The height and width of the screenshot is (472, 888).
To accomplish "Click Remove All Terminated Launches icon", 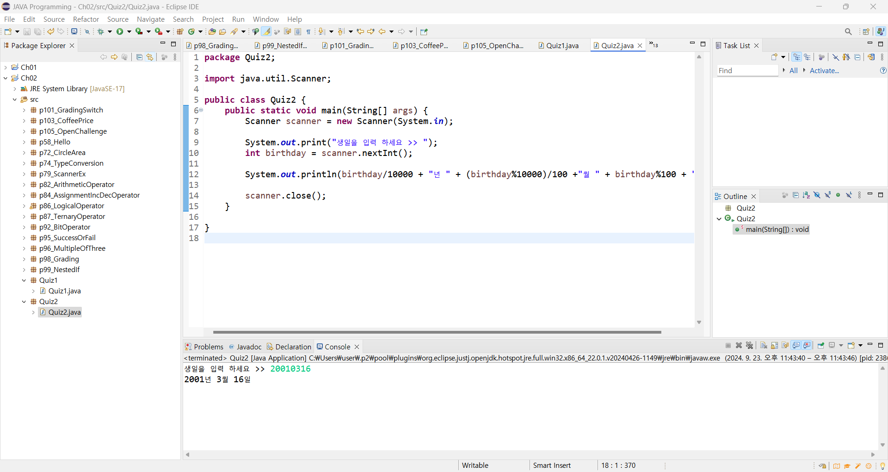I will (x=750, y=345).
